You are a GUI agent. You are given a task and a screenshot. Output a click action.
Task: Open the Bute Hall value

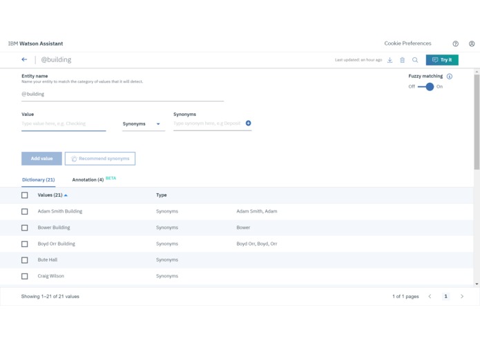click(48, 260)
